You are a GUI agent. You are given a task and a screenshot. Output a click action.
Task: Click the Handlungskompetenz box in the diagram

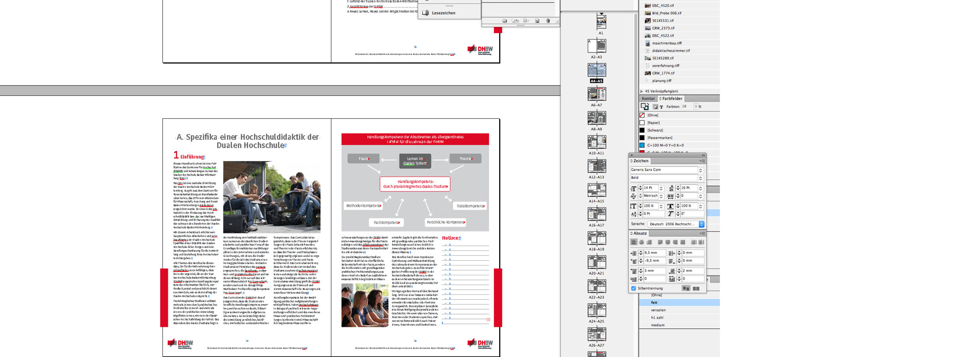415,184
